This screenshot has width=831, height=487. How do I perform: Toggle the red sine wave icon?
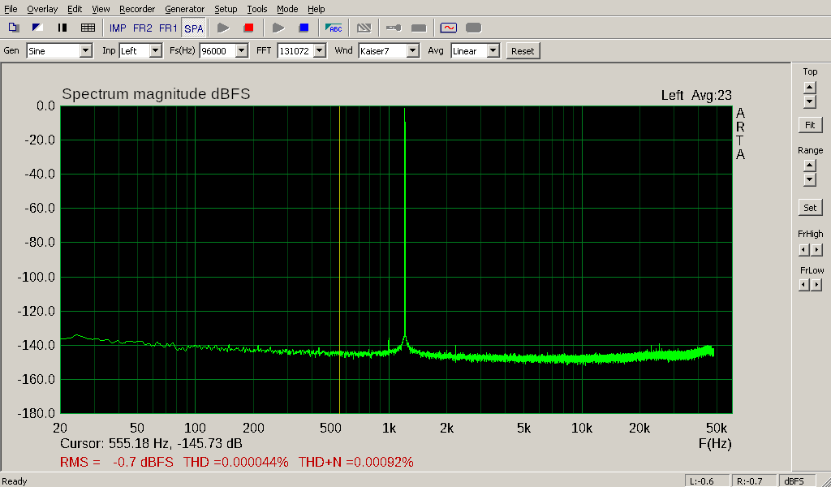pyautogui.click(x=448, y=28)
